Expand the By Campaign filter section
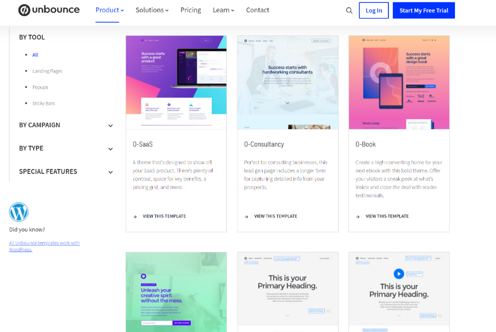Screen dimensions: 496x332 pos(65,125)
